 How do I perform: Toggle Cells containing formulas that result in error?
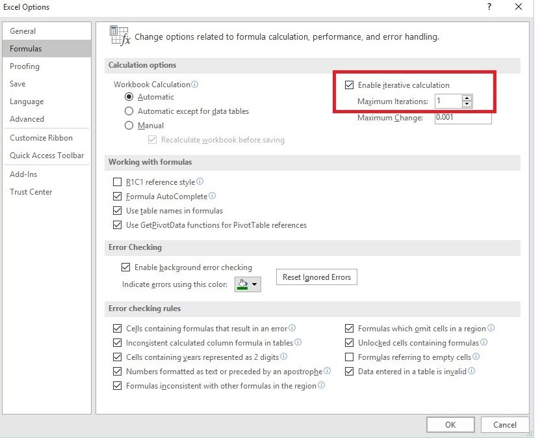pos(118,328)
